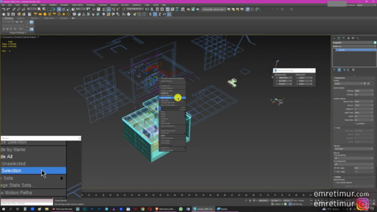The height and width of the screenshot is (212, 377).
Task: Open the Render Setup icon
Action: (188, 9)
